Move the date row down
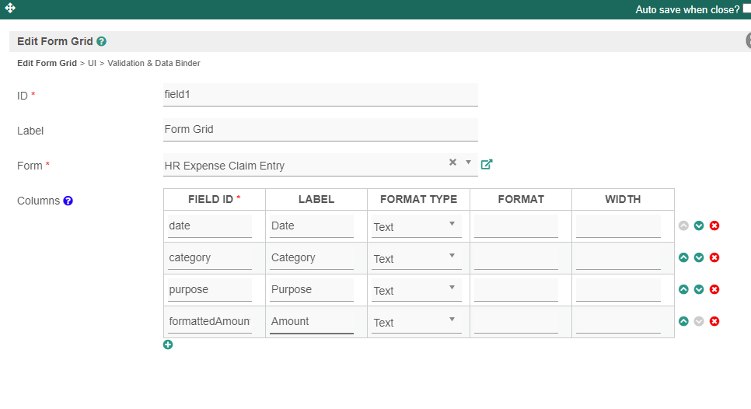The width and height of the screenshot is (751, 409). tap(699, 225)
